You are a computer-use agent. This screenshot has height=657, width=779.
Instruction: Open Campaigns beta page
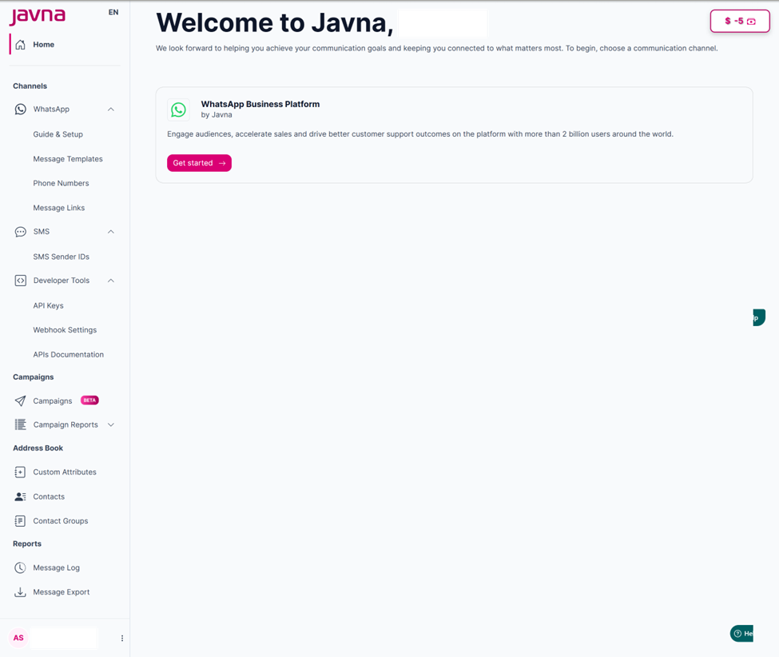coord(53,401)
